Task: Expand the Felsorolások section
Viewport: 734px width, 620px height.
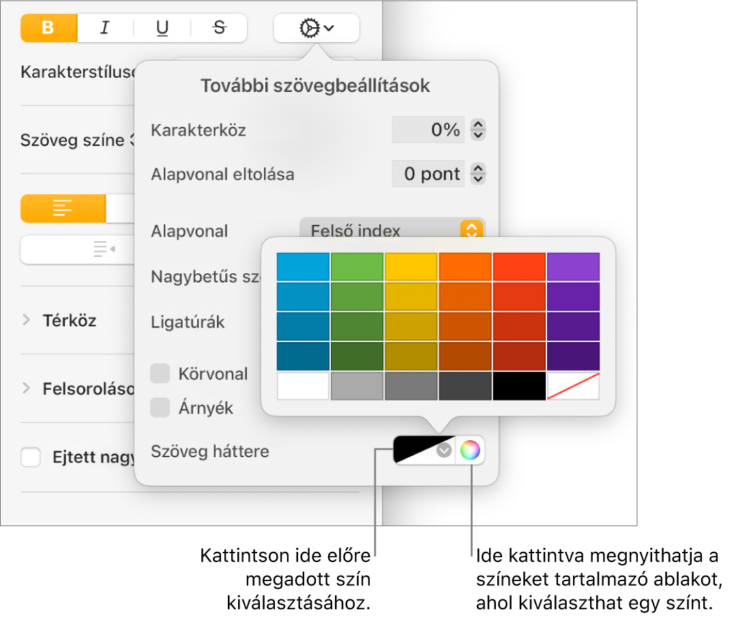Action: [26, 388]
